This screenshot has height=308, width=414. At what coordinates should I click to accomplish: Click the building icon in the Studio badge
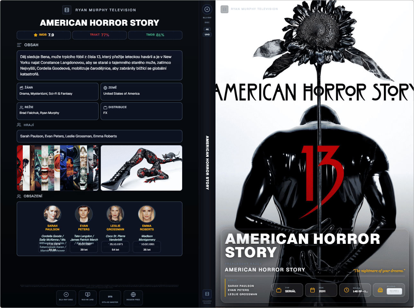tap(380, 290)
